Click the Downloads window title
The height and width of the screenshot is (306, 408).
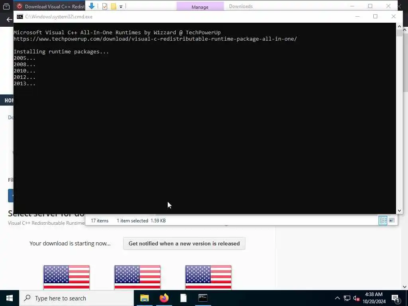(241, 6)
